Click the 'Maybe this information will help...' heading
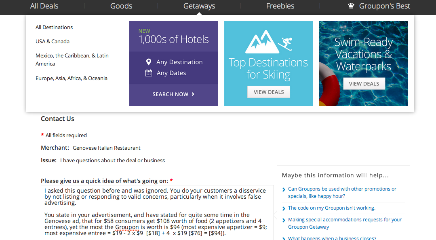436x240 pixels. [x=335, y=175]
